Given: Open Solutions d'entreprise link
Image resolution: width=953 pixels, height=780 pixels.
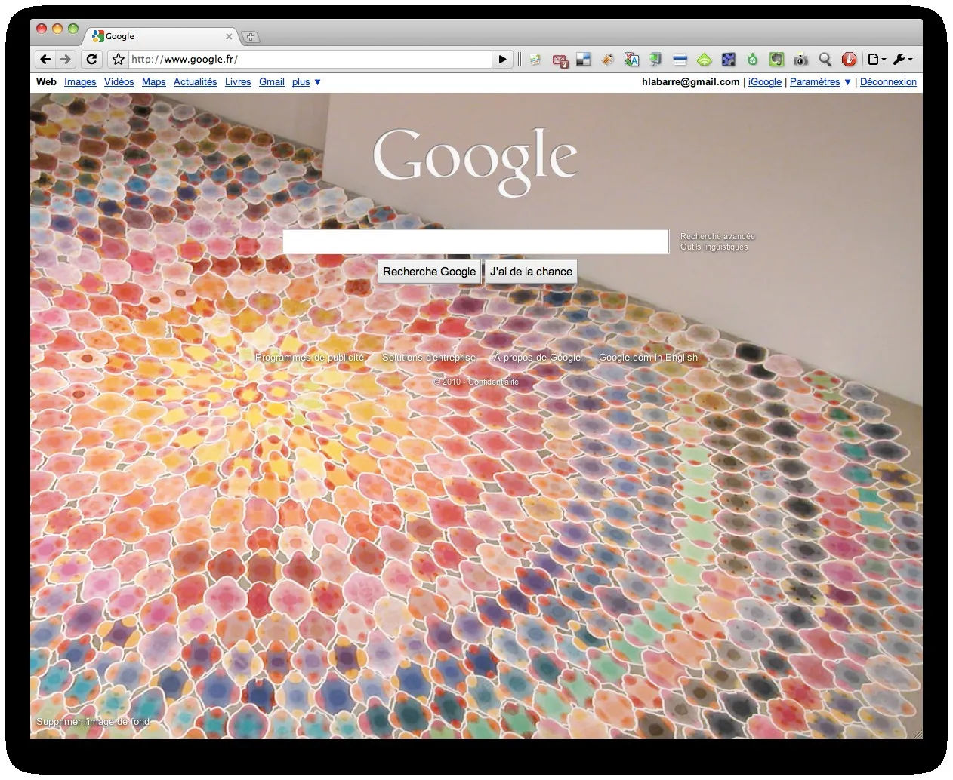Looking at the screenshot, I should (x=429, y=358).
